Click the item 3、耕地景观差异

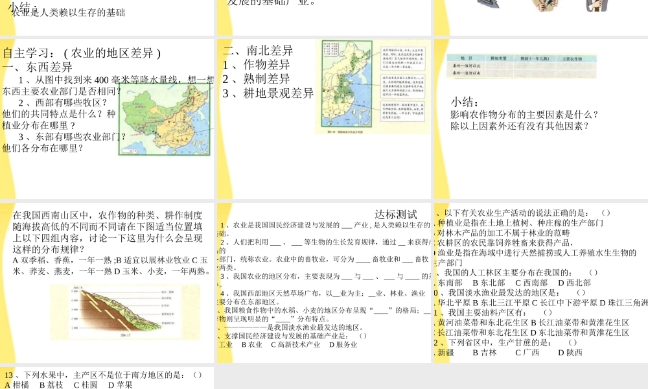tap(268, 93)
